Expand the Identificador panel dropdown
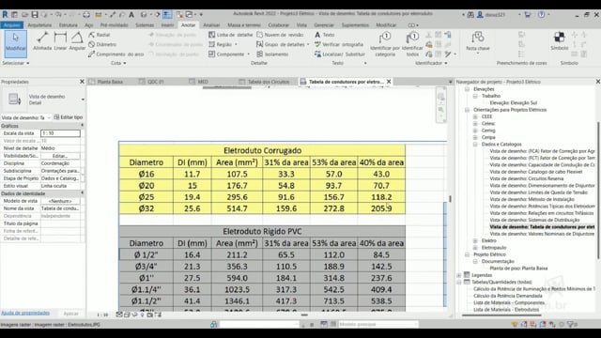This screenshot has height=338, width=601. [431, 63]
